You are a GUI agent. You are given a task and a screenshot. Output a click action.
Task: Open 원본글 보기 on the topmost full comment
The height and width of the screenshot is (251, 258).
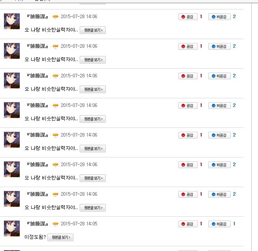[93, 30]
